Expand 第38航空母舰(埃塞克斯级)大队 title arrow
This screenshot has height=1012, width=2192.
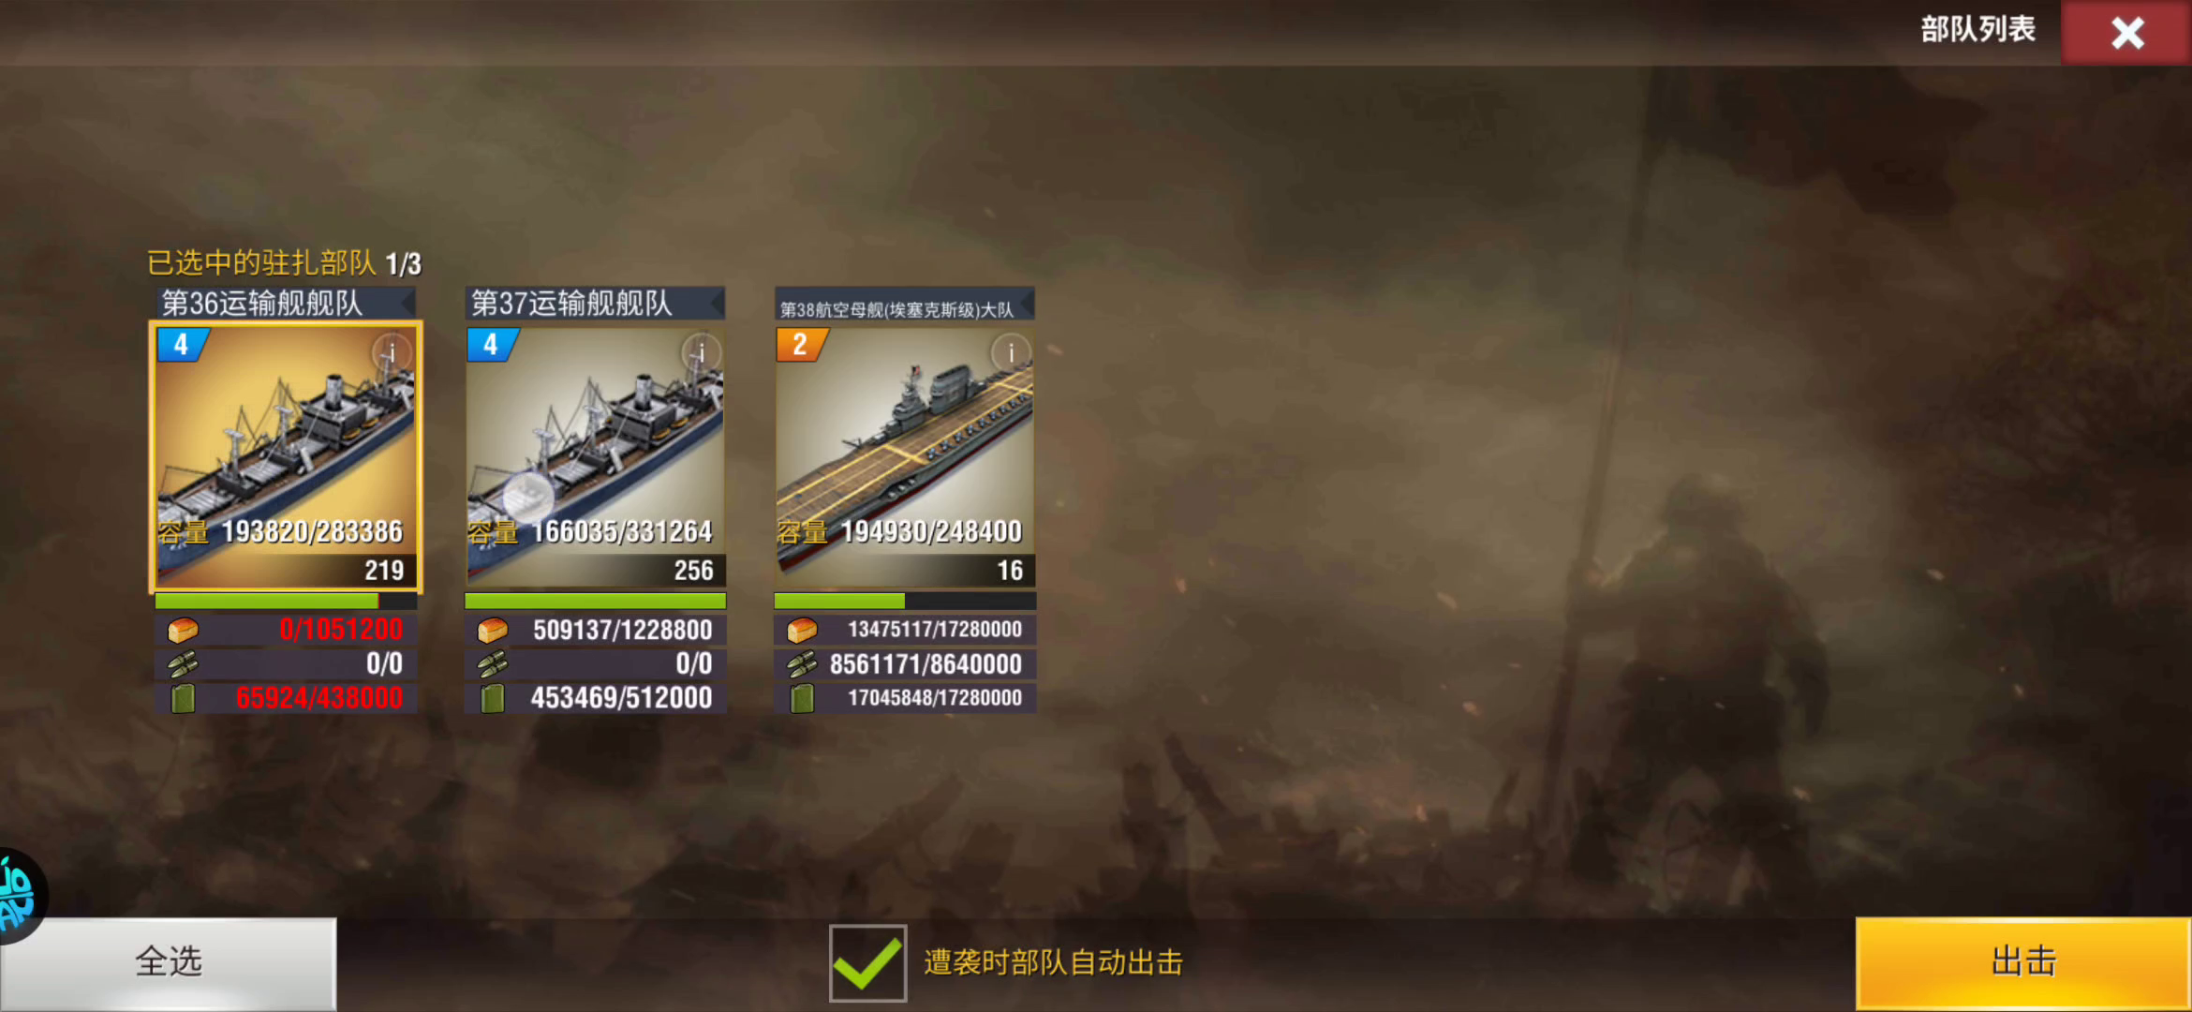pos(1027,303)
